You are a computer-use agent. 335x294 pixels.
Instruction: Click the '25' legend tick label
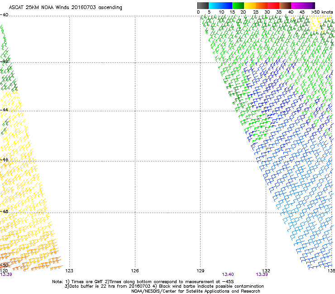pos(256,12)
